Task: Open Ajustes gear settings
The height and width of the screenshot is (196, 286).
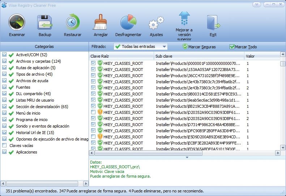Action: (156, 23)
